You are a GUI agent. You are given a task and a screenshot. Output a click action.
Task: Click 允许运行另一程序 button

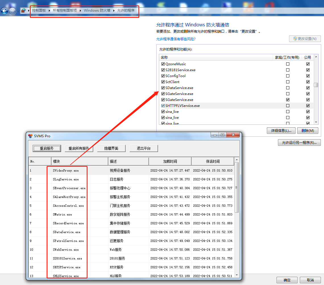coord(299,143)
